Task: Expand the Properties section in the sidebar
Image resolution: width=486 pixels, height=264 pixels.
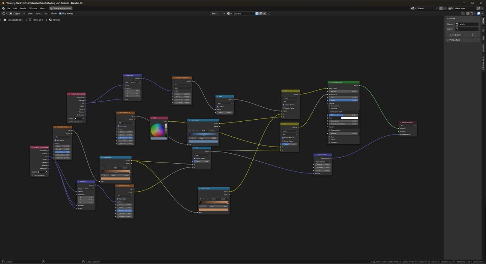Action: [455, 40]
